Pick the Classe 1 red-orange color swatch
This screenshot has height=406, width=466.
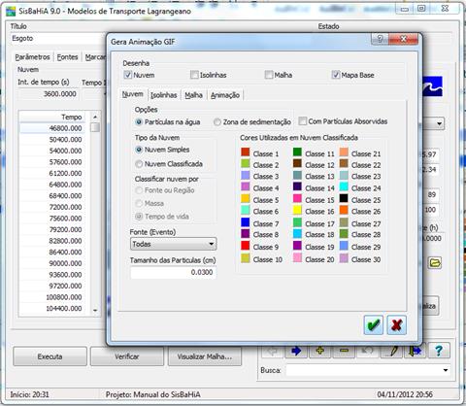pyautogui.click(x=246, y=152)
